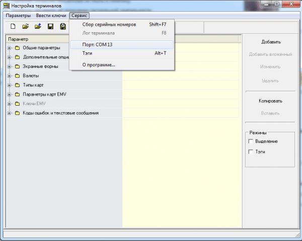Select the Экранные формы tree item
Viewport: 302px width, 241px height.
40,66
